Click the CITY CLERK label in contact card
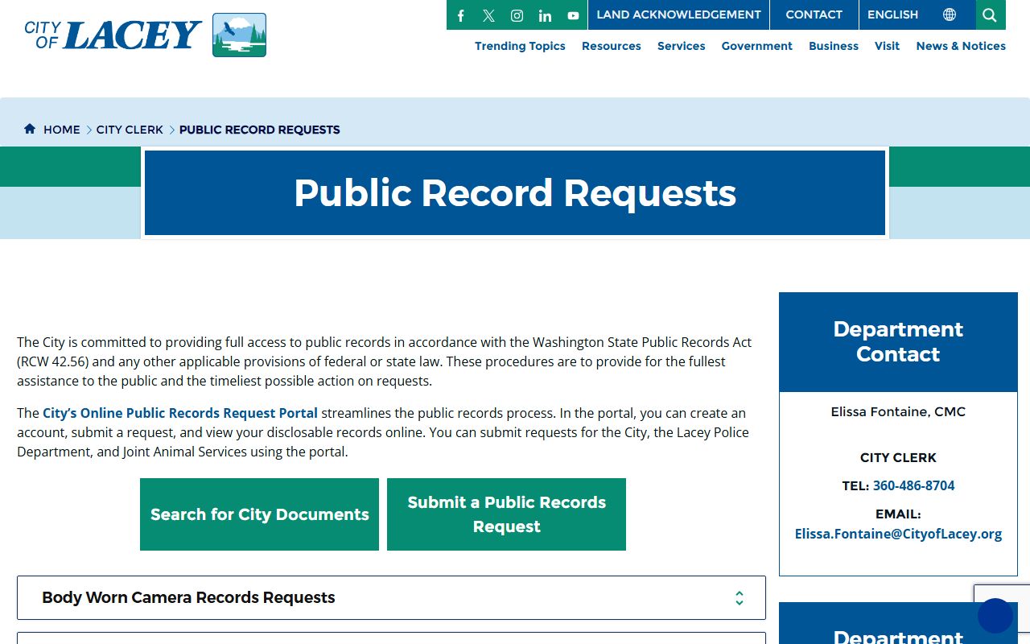 [x=898, y=457]
